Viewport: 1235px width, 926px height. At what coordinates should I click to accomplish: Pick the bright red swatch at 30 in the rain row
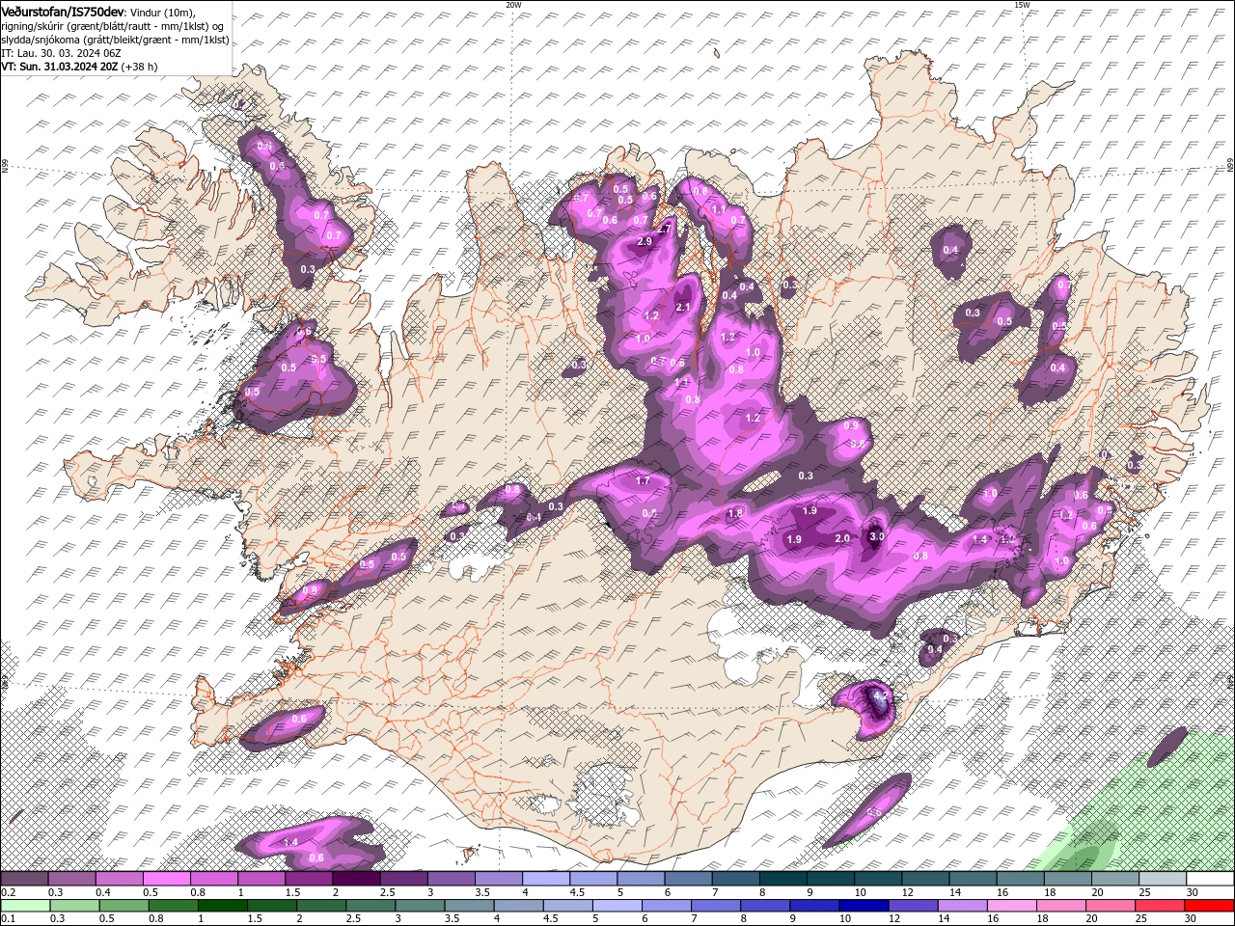point(1209,906)
